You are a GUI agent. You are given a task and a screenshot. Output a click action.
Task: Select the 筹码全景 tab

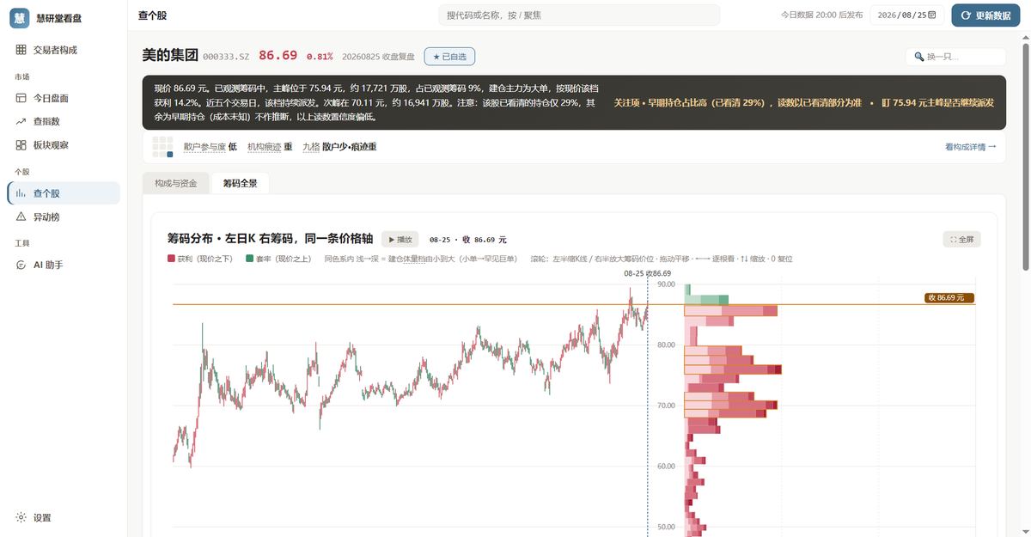point(241,183)
